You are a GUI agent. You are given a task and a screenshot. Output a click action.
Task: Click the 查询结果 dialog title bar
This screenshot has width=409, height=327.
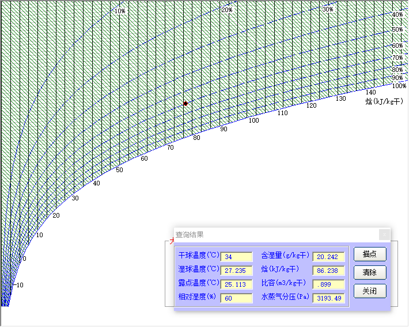(x=277, y=235)
